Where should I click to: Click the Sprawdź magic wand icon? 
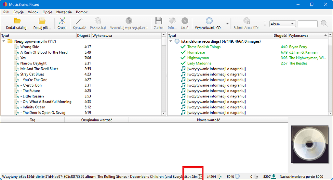[79, 21]
